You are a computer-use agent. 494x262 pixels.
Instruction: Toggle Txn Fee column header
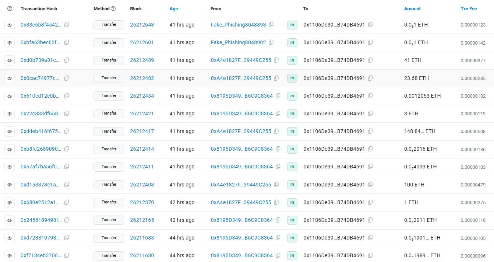(469, 8)
